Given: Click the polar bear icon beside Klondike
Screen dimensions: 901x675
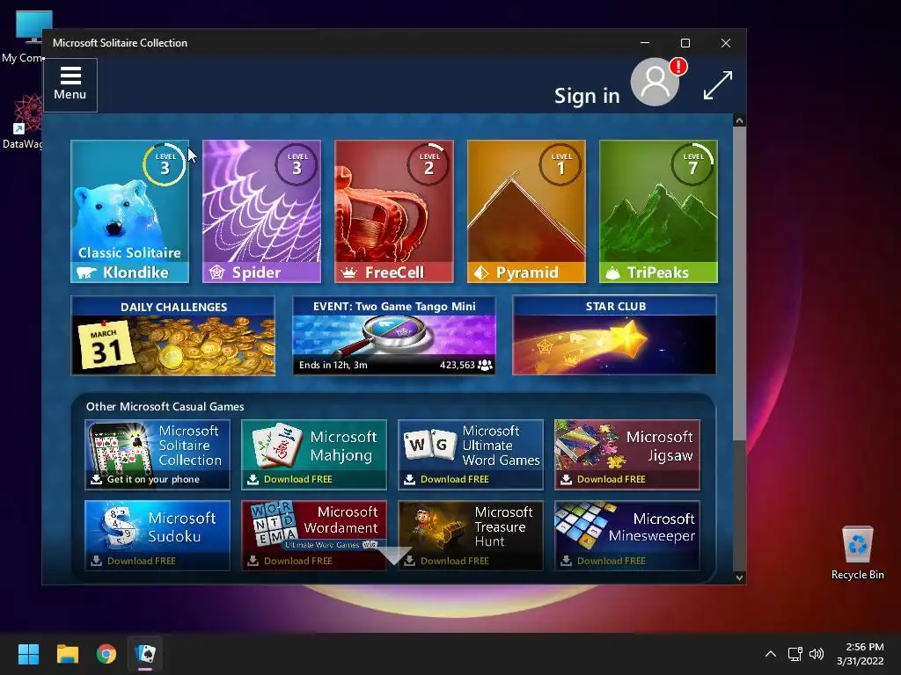Looking at the screenshot, I should click(x=87, y=272).
